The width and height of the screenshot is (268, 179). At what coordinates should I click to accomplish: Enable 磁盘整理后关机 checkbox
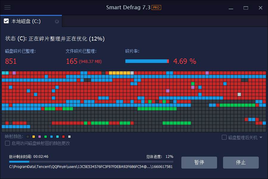coord(224,138)
